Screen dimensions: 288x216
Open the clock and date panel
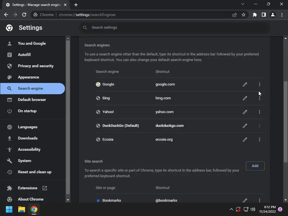(267, 209)
